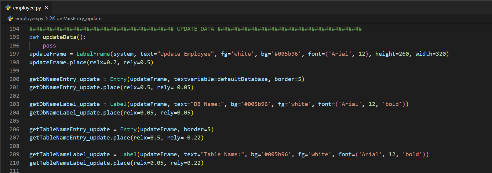The image size is (492, 173).
Task: Click line number 195 in the gutter
Action: click(14, 37)
